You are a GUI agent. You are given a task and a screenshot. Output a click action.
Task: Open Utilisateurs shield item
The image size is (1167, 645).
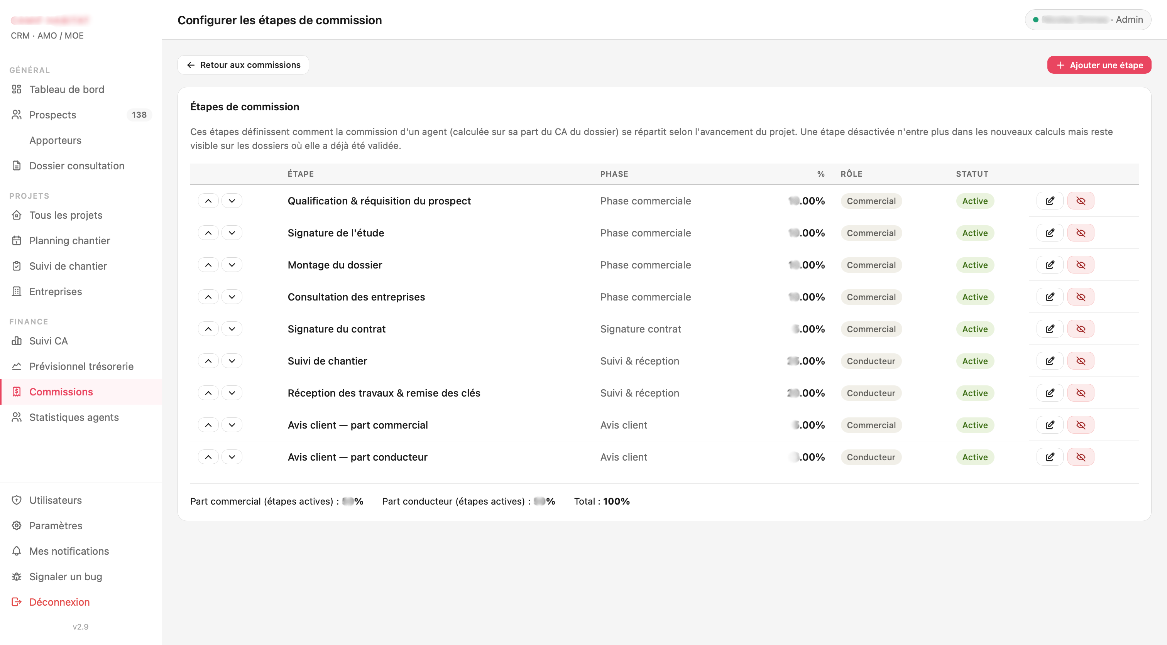click(81, 500)
